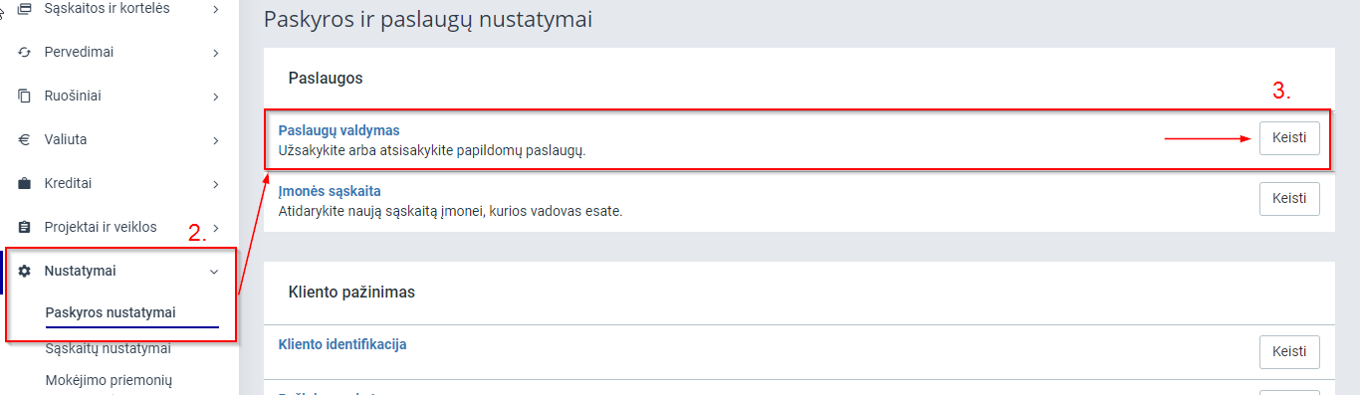This screenshot has width=1360, height=395.
Task: Click the Nustatymai gear icon
Action: click(x=25, y=271)
